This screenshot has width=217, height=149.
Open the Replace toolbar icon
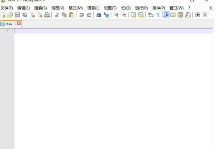[x=106, y=15]
